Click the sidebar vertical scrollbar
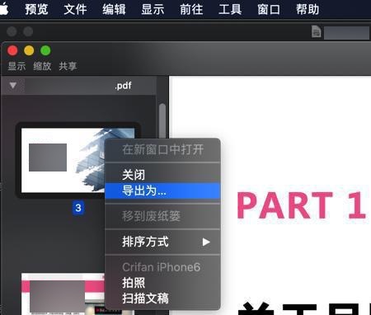371x315 pixels. coord(162,121)
